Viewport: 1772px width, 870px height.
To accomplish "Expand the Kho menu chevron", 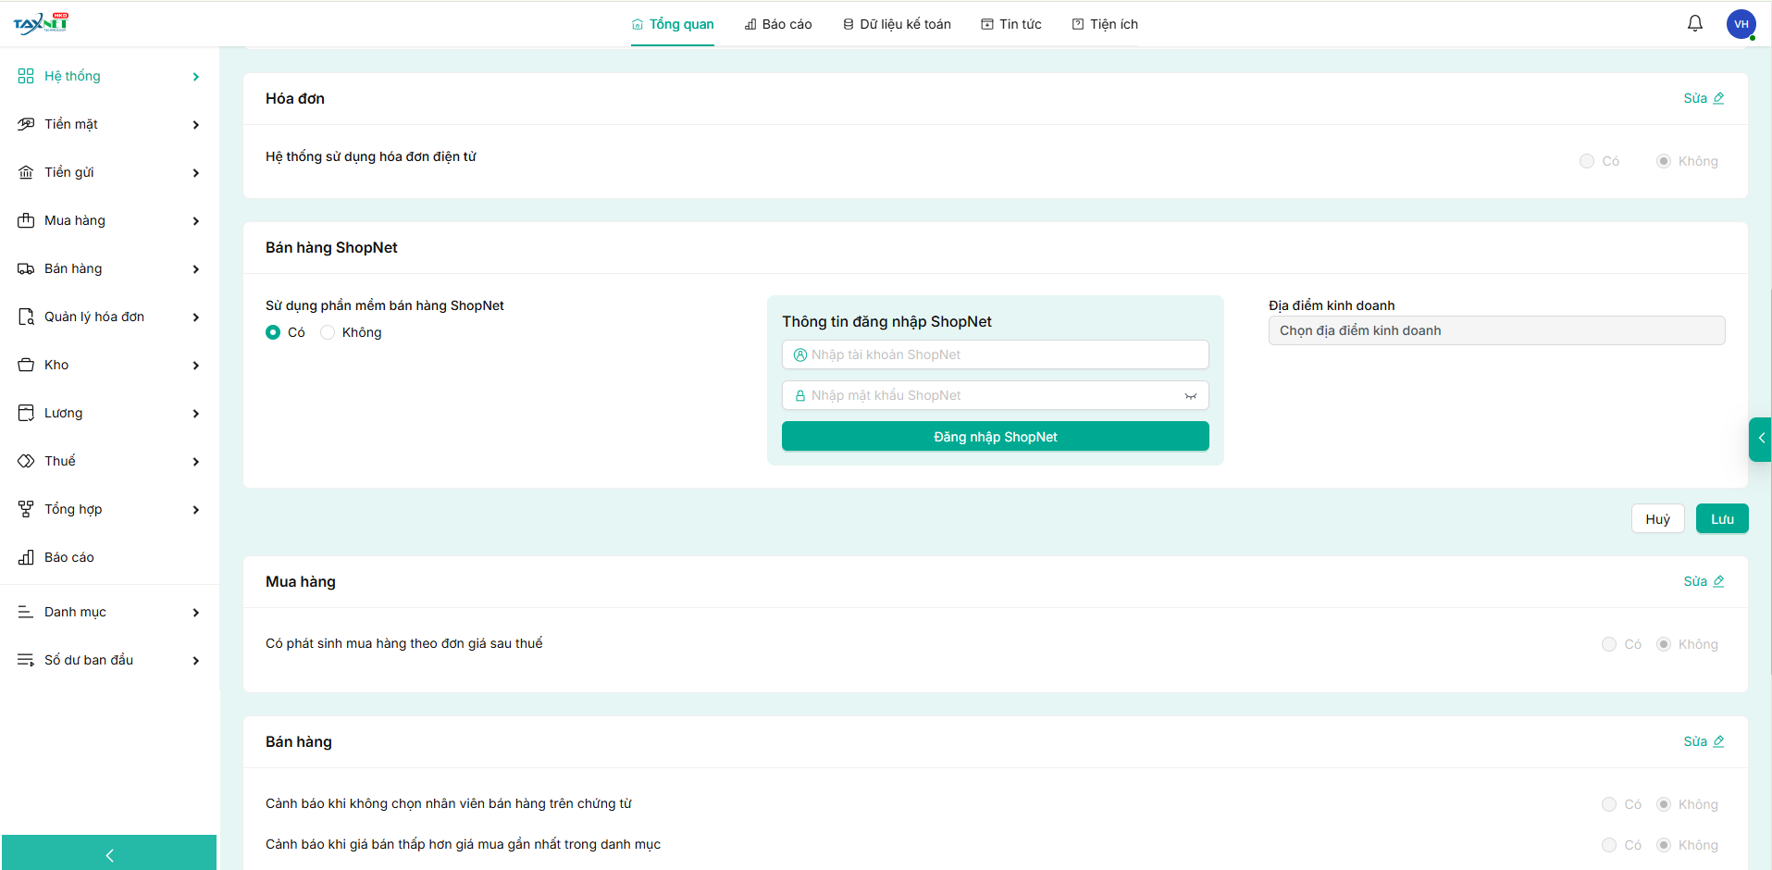I will pos(195,366).
